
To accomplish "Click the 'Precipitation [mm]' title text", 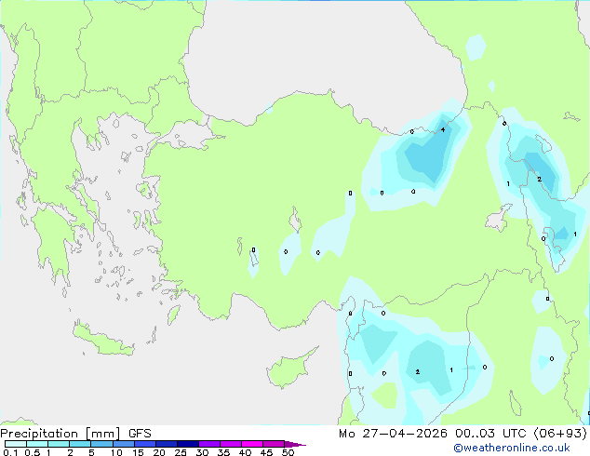I will (x=60, y=434).
